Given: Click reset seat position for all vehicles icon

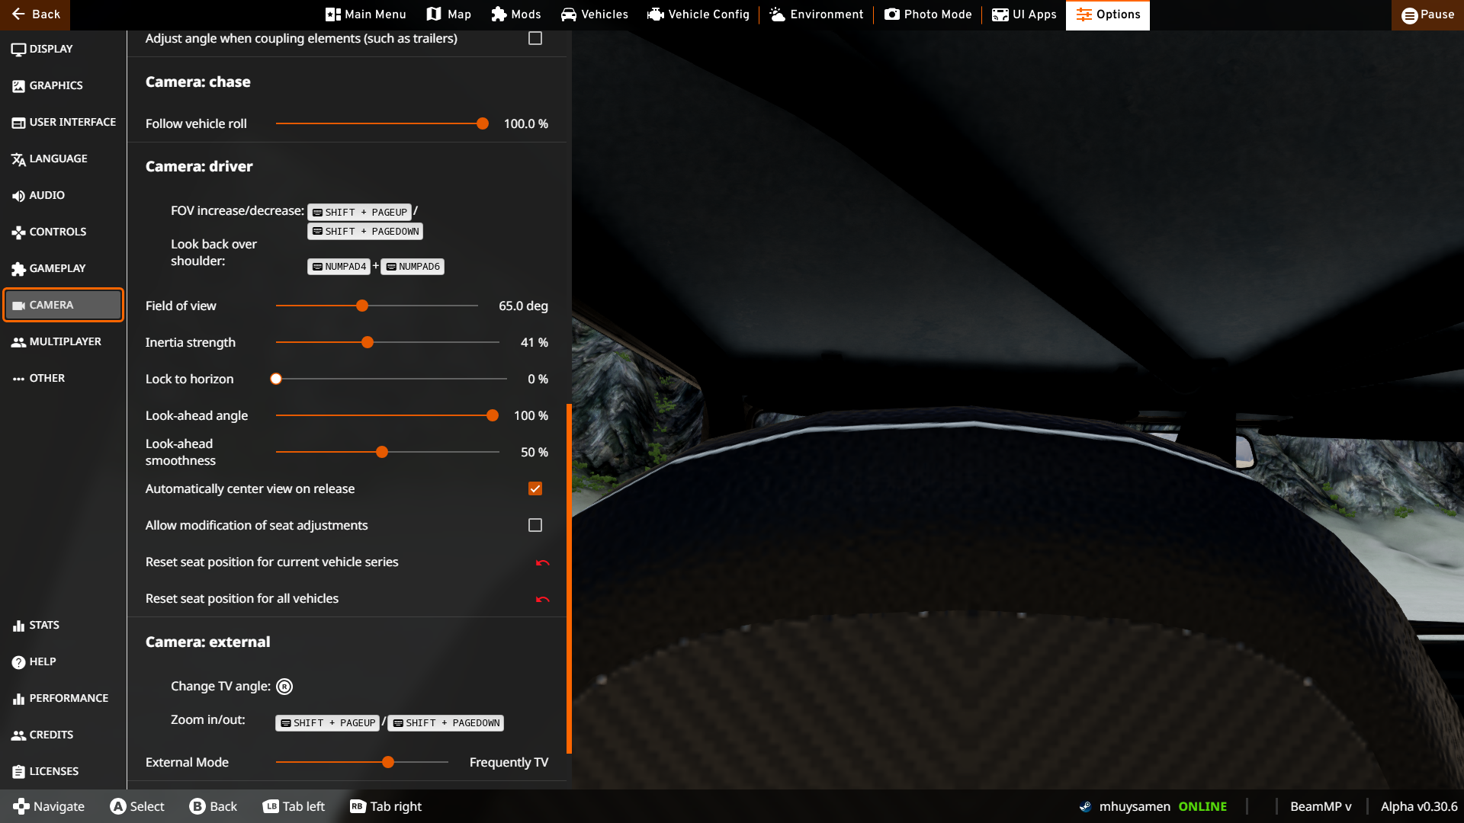Looking at the screenshot, I should click(542, 599).
